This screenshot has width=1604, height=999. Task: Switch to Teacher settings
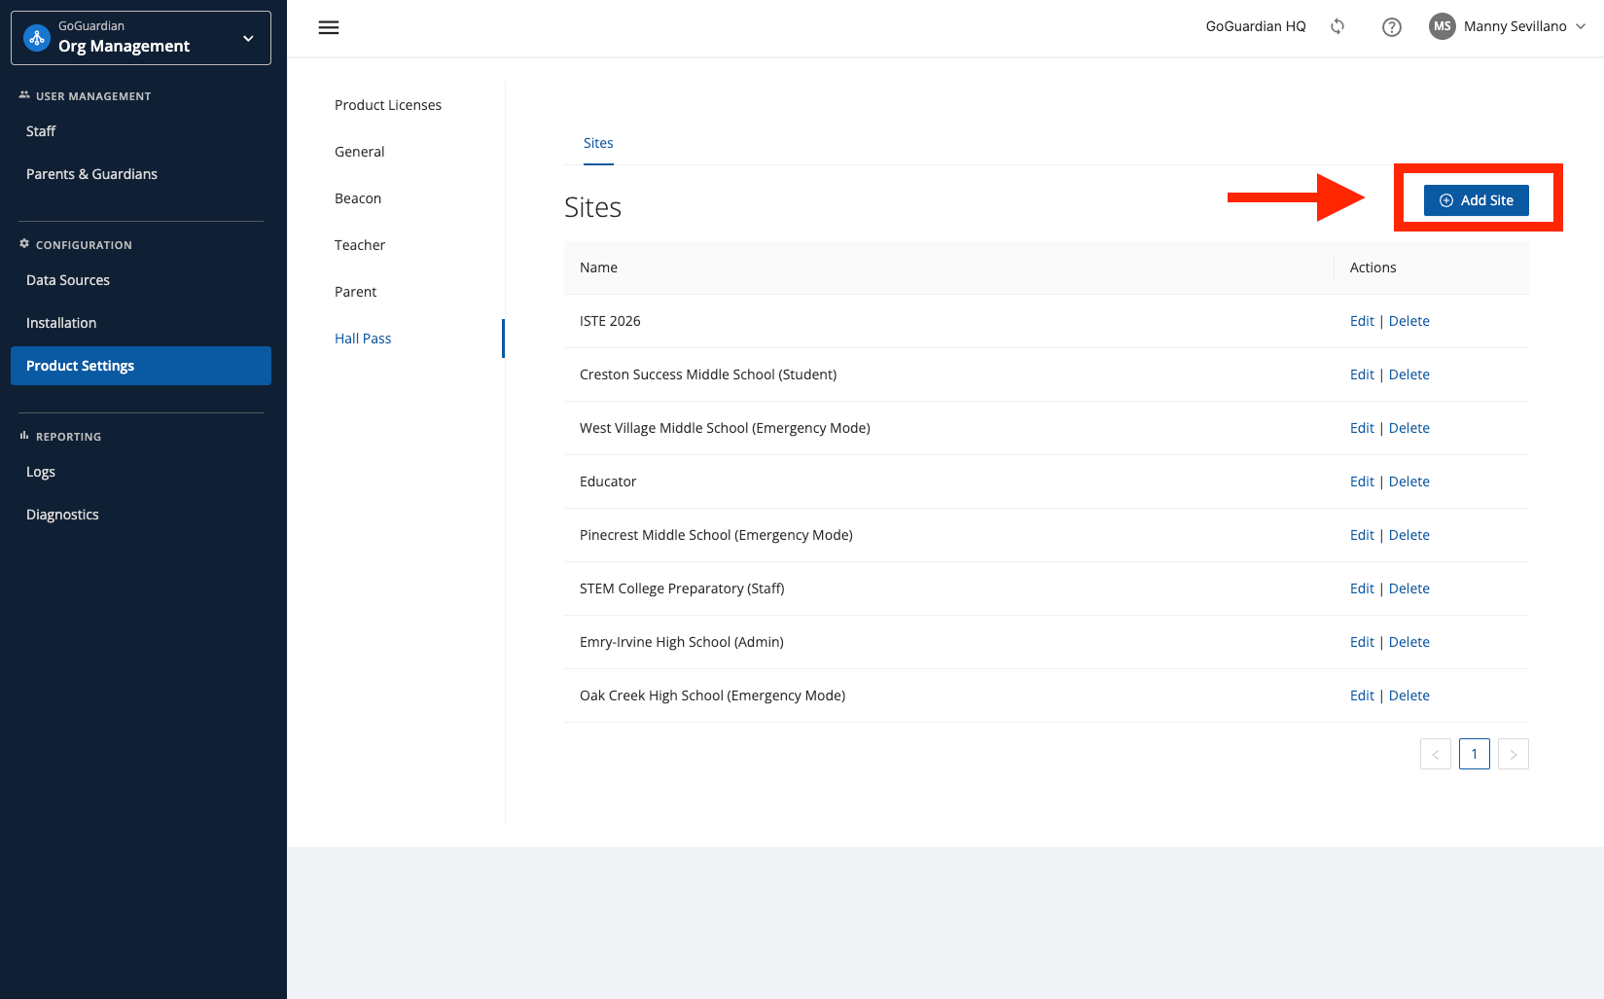(360, 245)
